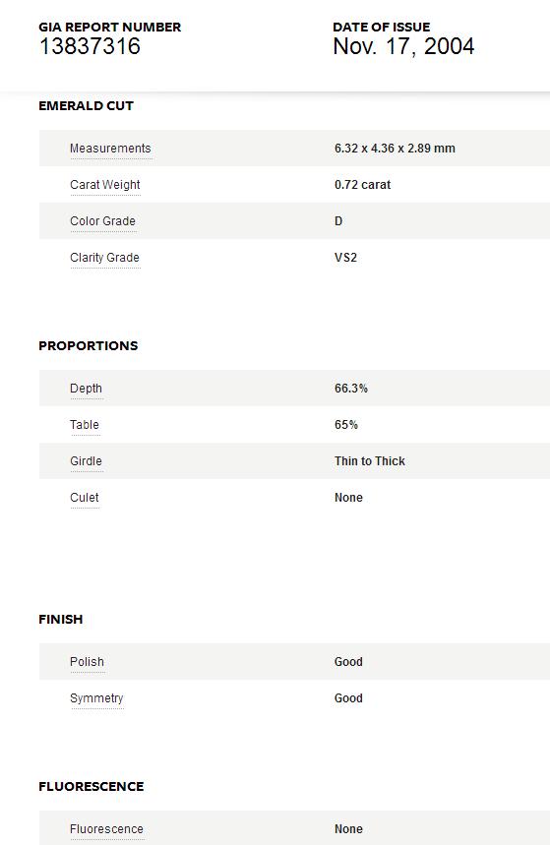Viewport: 550px width, 845px height.
Task: Click the FINISH section heading
Action: pyautogui.click(x=61, y=619)
